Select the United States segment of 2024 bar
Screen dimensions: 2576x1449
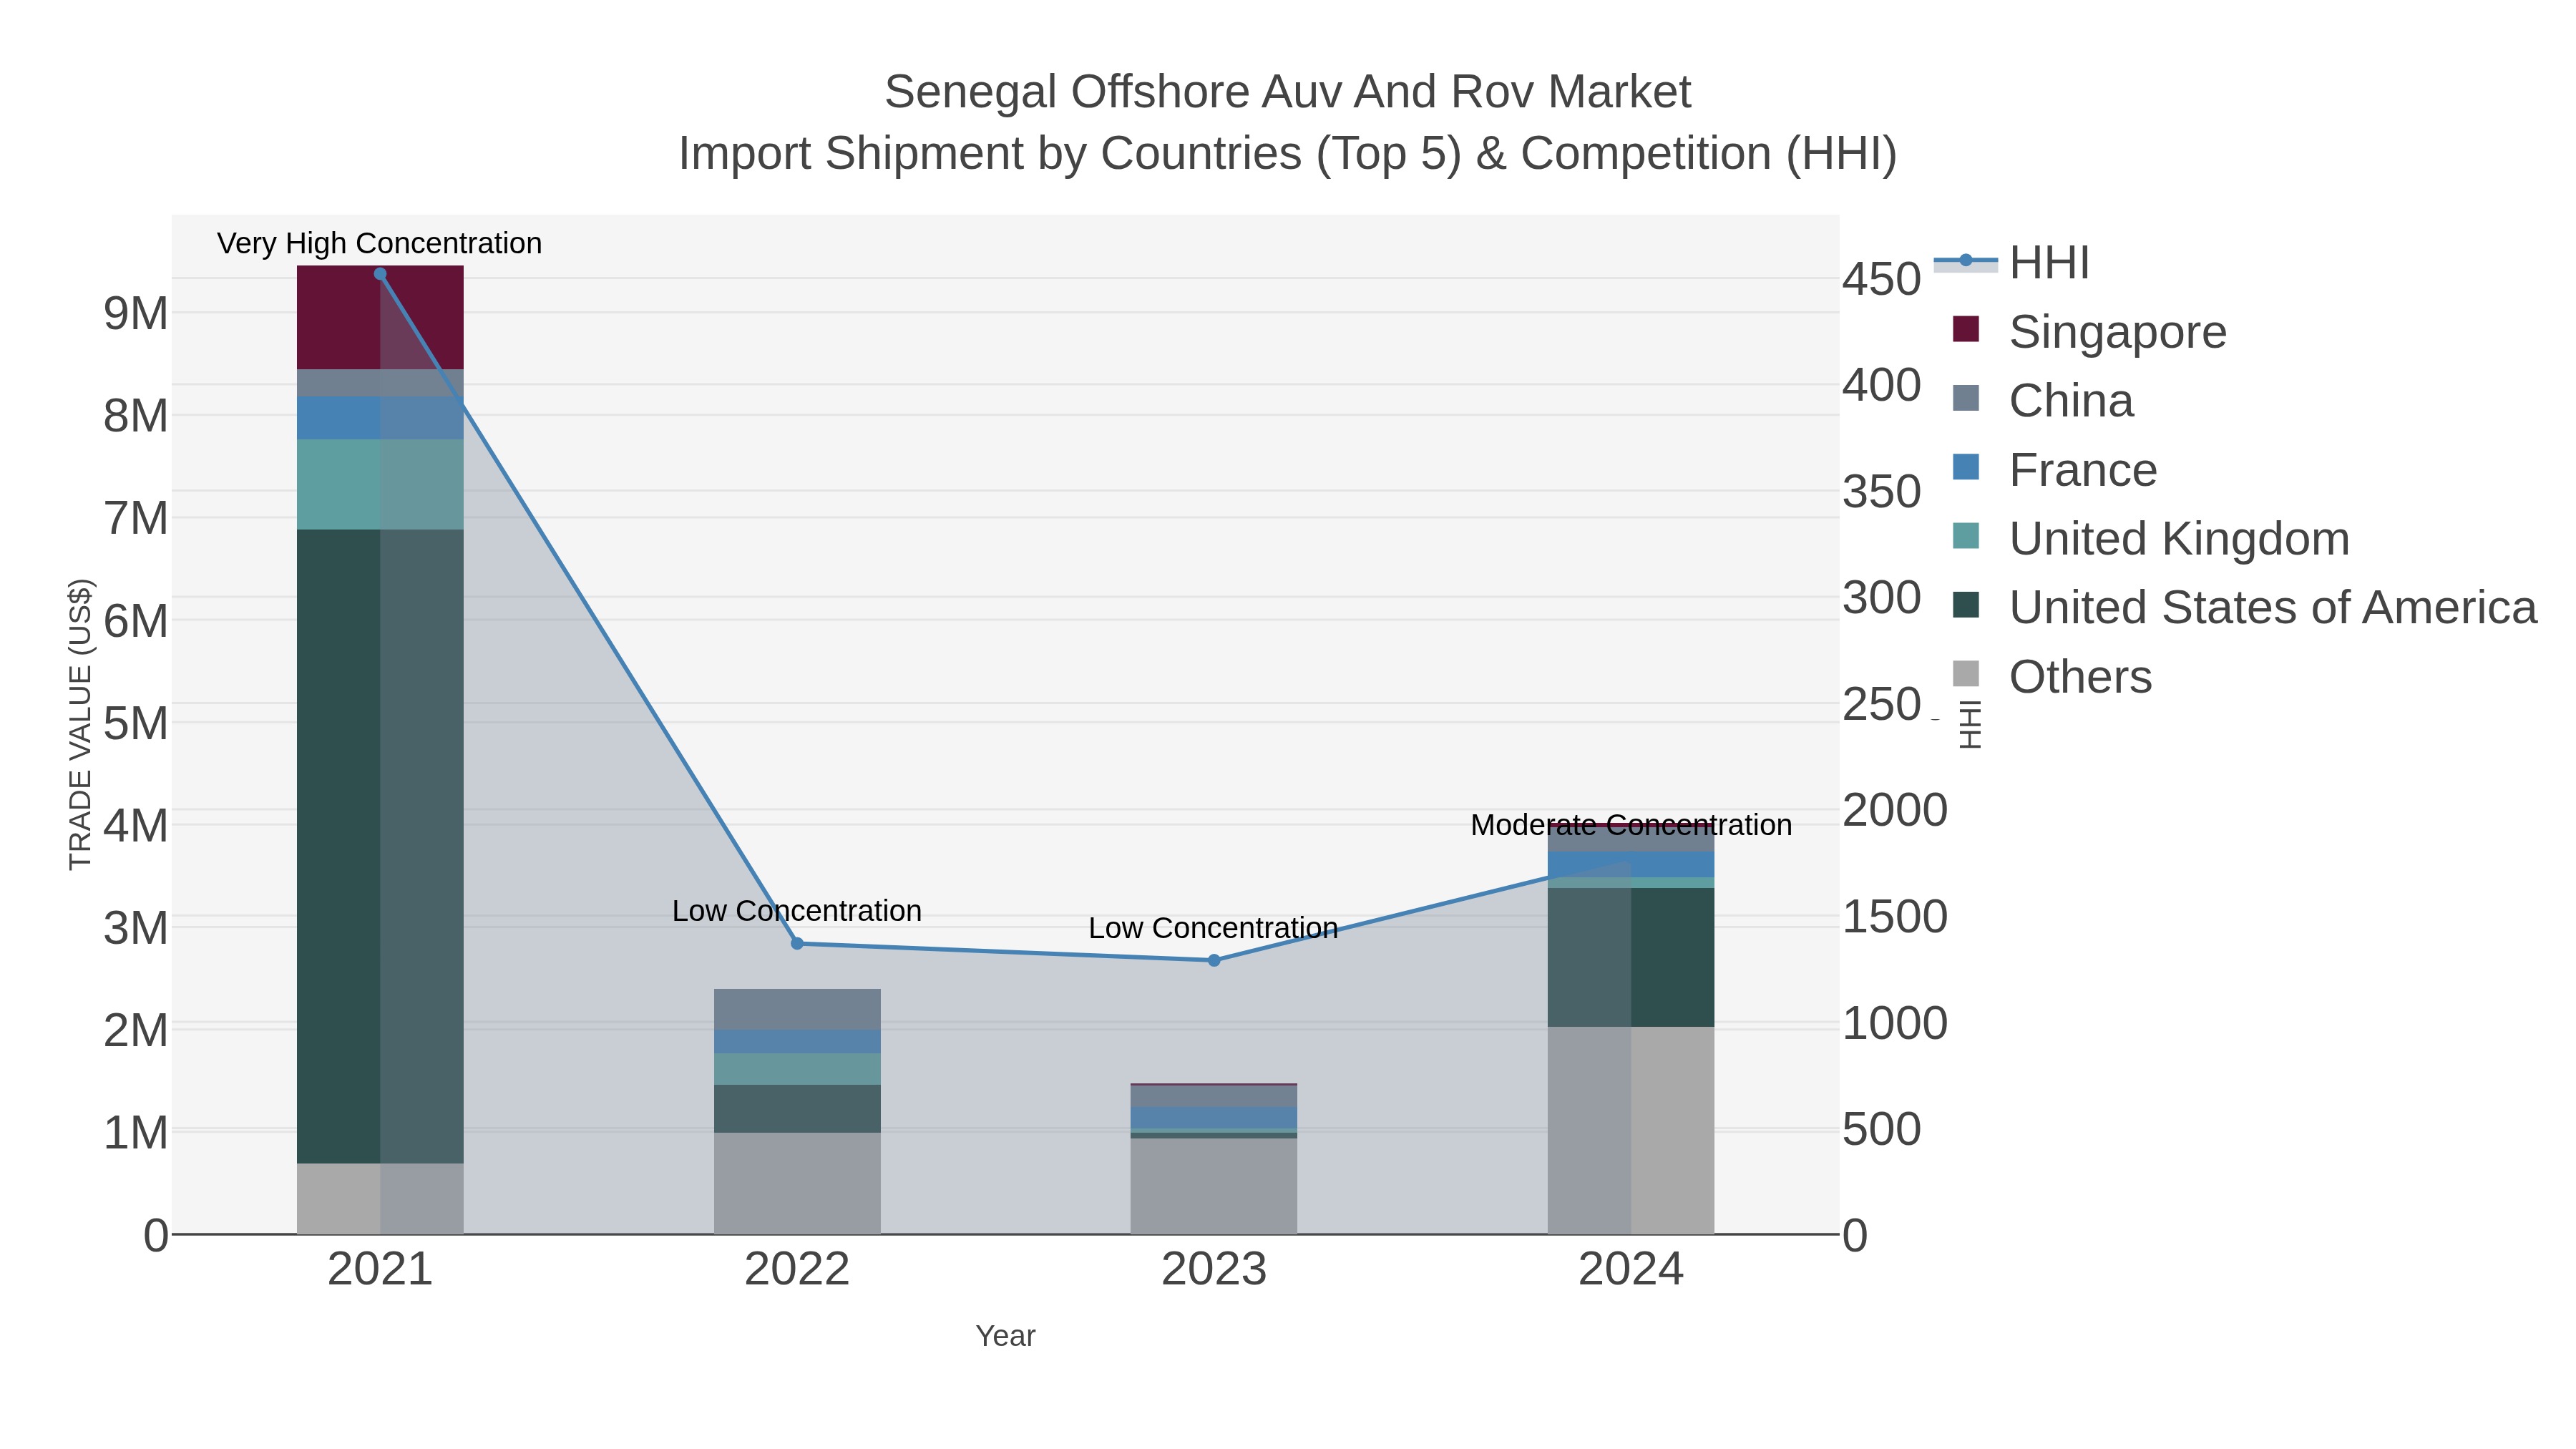point(1631,957)
